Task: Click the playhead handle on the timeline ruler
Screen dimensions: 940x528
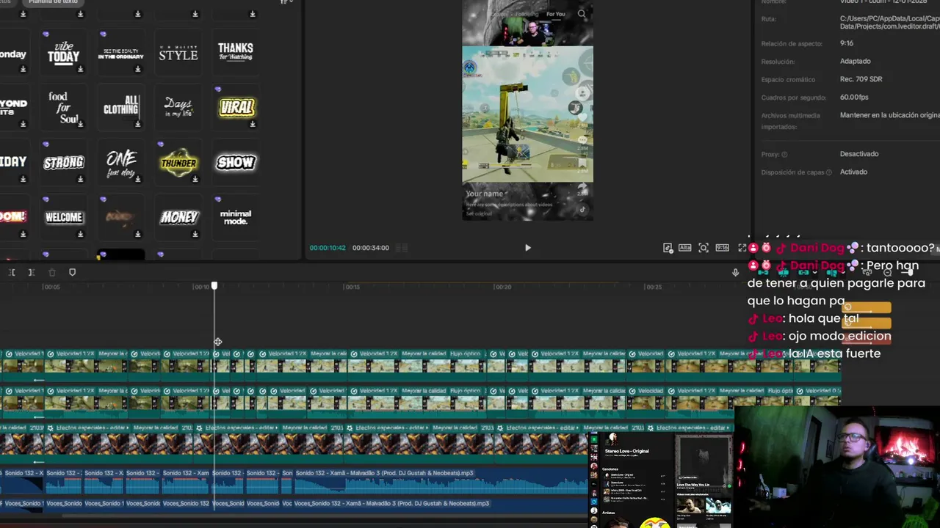Action: [214, 285]
